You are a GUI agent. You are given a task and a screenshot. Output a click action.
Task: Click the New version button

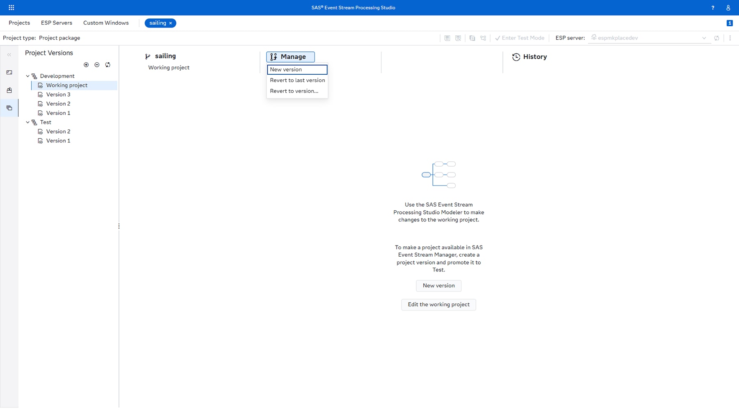click(x=438, y=285)
